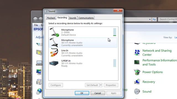Open the Set Default dropdown arrow
Screen dimensions: 177x99
101,85
